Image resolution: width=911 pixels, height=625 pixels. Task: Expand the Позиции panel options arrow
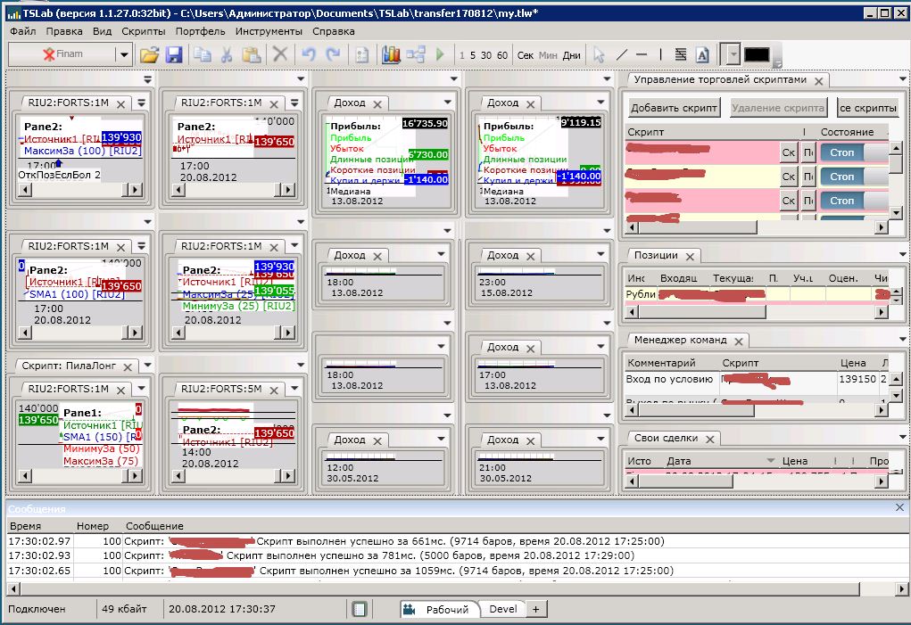point(903,256)
